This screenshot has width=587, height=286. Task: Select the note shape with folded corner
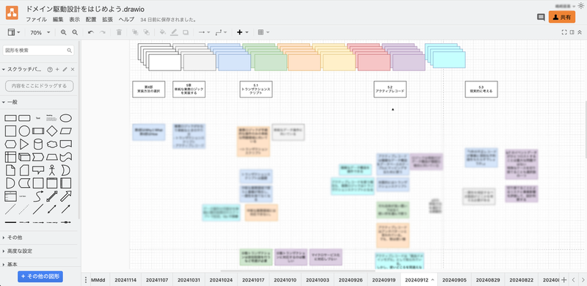click(10, 170)
